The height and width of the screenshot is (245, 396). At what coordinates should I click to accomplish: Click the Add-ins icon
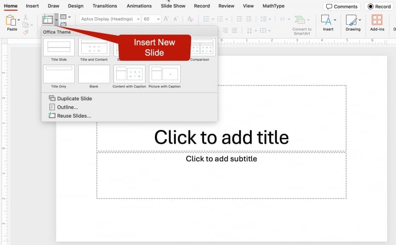click(x=377, y=20)
